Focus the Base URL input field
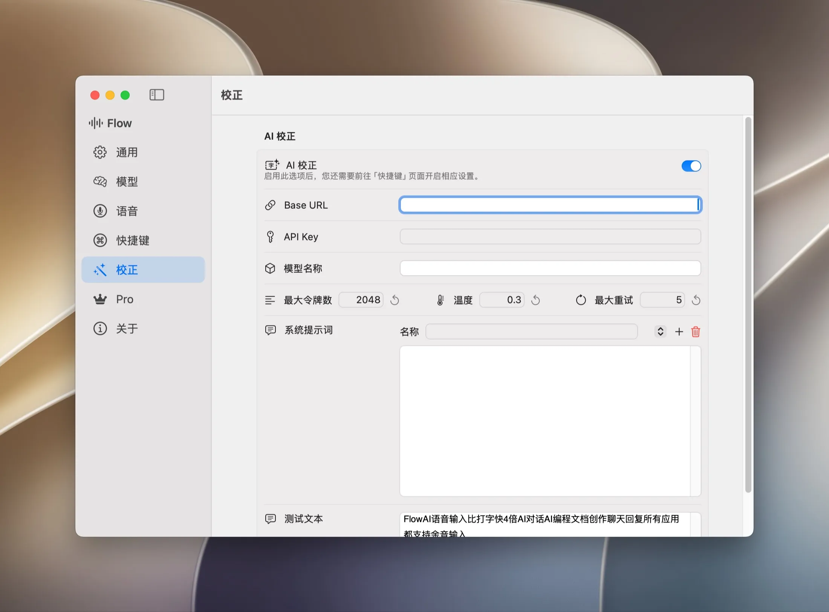This screenshot has width=829, height=612. pos(550,205)
